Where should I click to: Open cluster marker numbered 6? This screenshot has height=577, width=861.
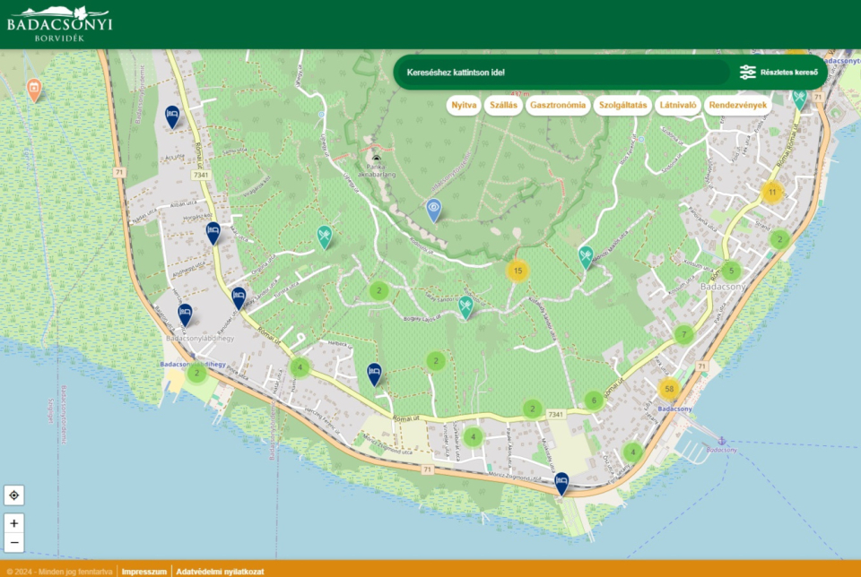click(594, 400)
